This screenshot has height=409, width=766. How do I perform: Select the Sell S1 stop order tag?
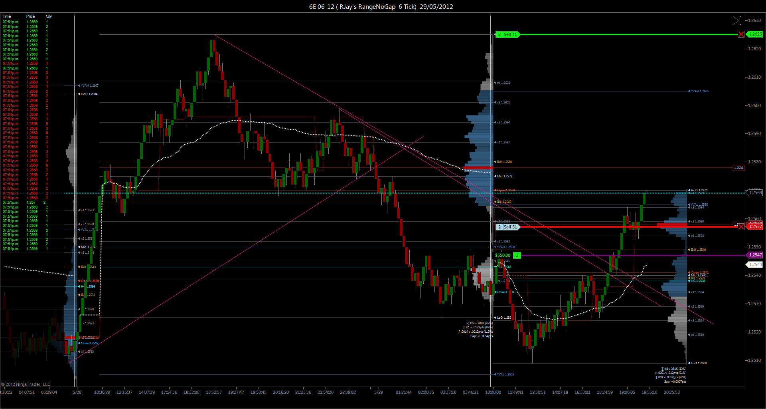coord(507,227)
